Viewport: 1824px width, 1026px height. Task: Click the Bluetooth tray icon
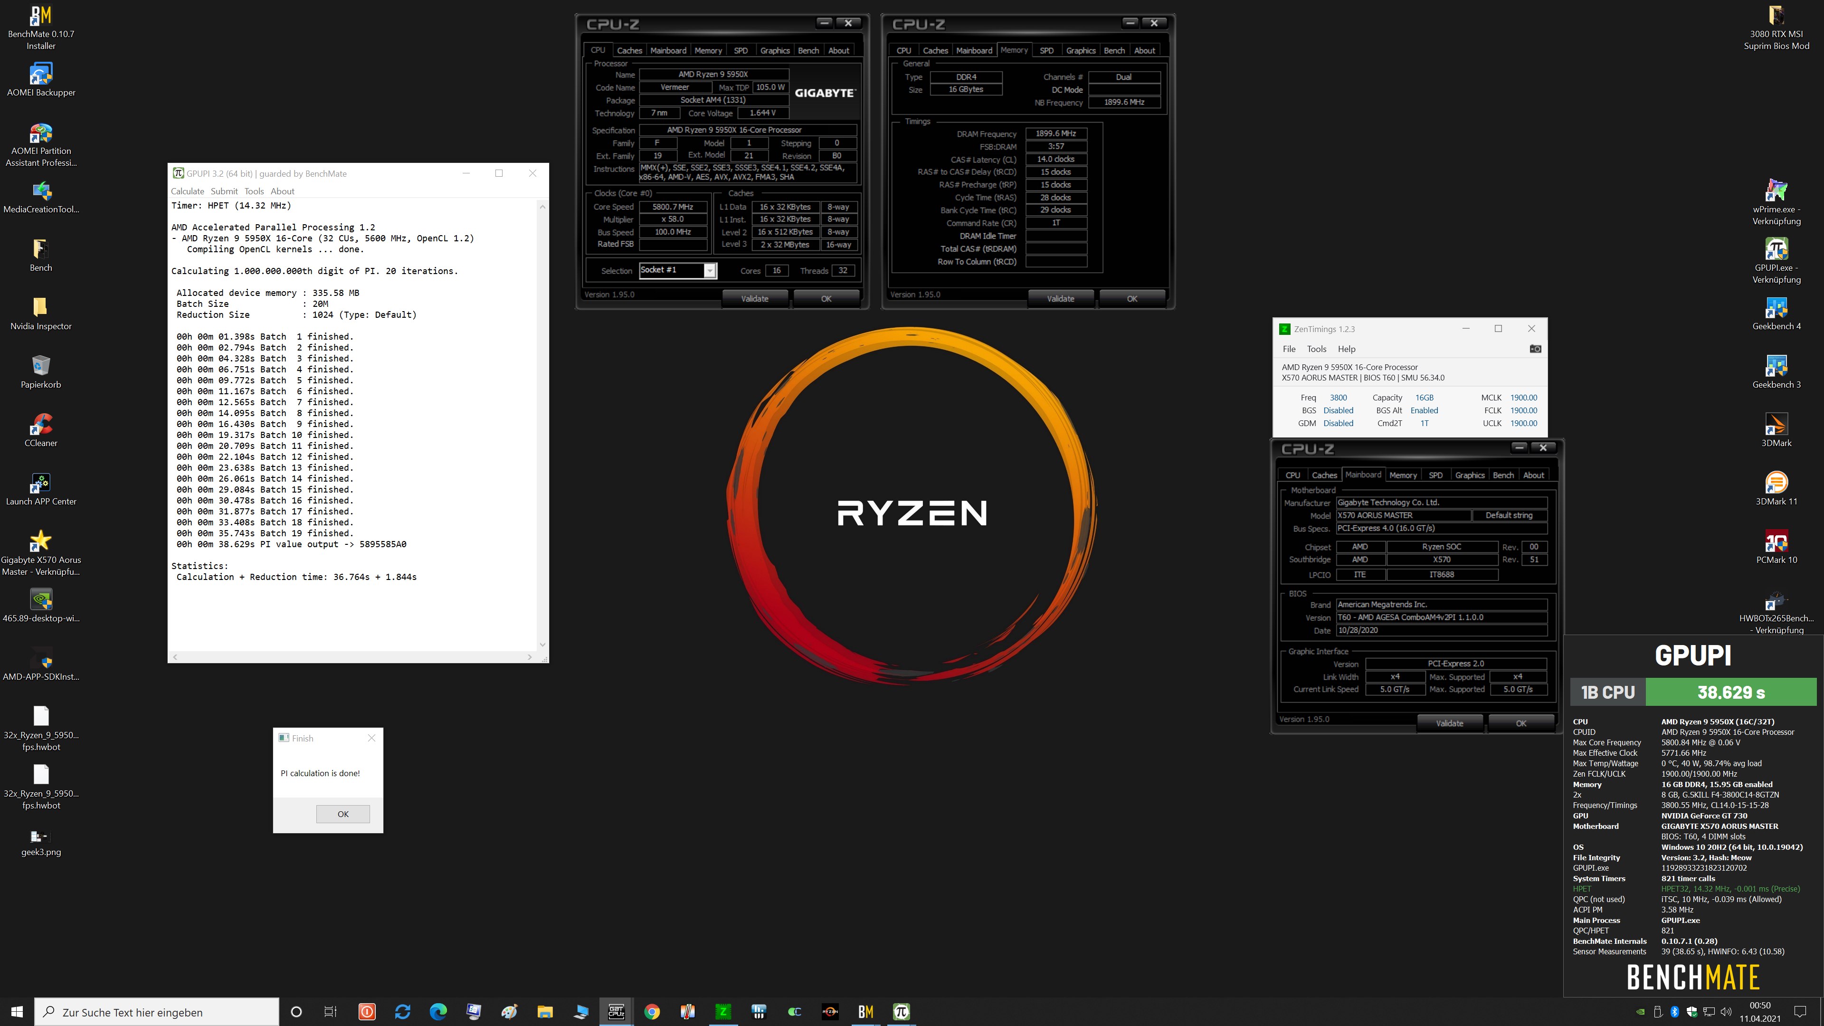coord(1674,1012)
